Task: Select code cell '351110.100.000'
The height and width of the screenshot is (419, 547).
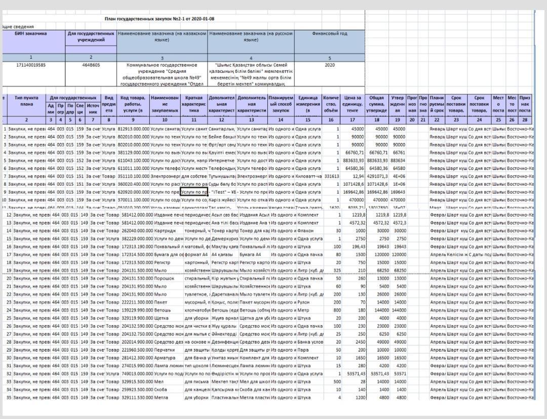Action: [133, 177]
